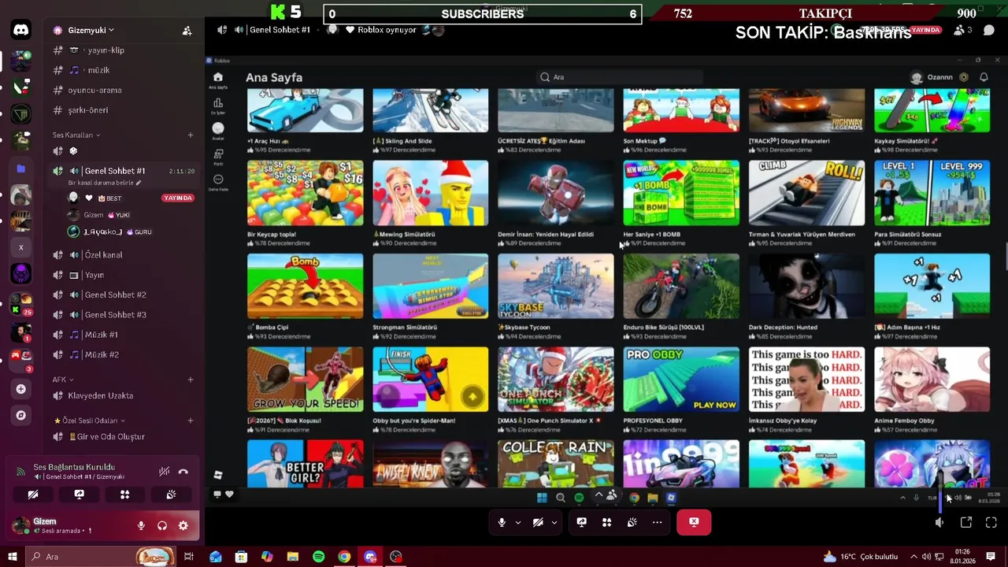Toggle microphone mute in Gizem user panel
The height and width of the screenshot is (567, 1008).
point(142,525)
